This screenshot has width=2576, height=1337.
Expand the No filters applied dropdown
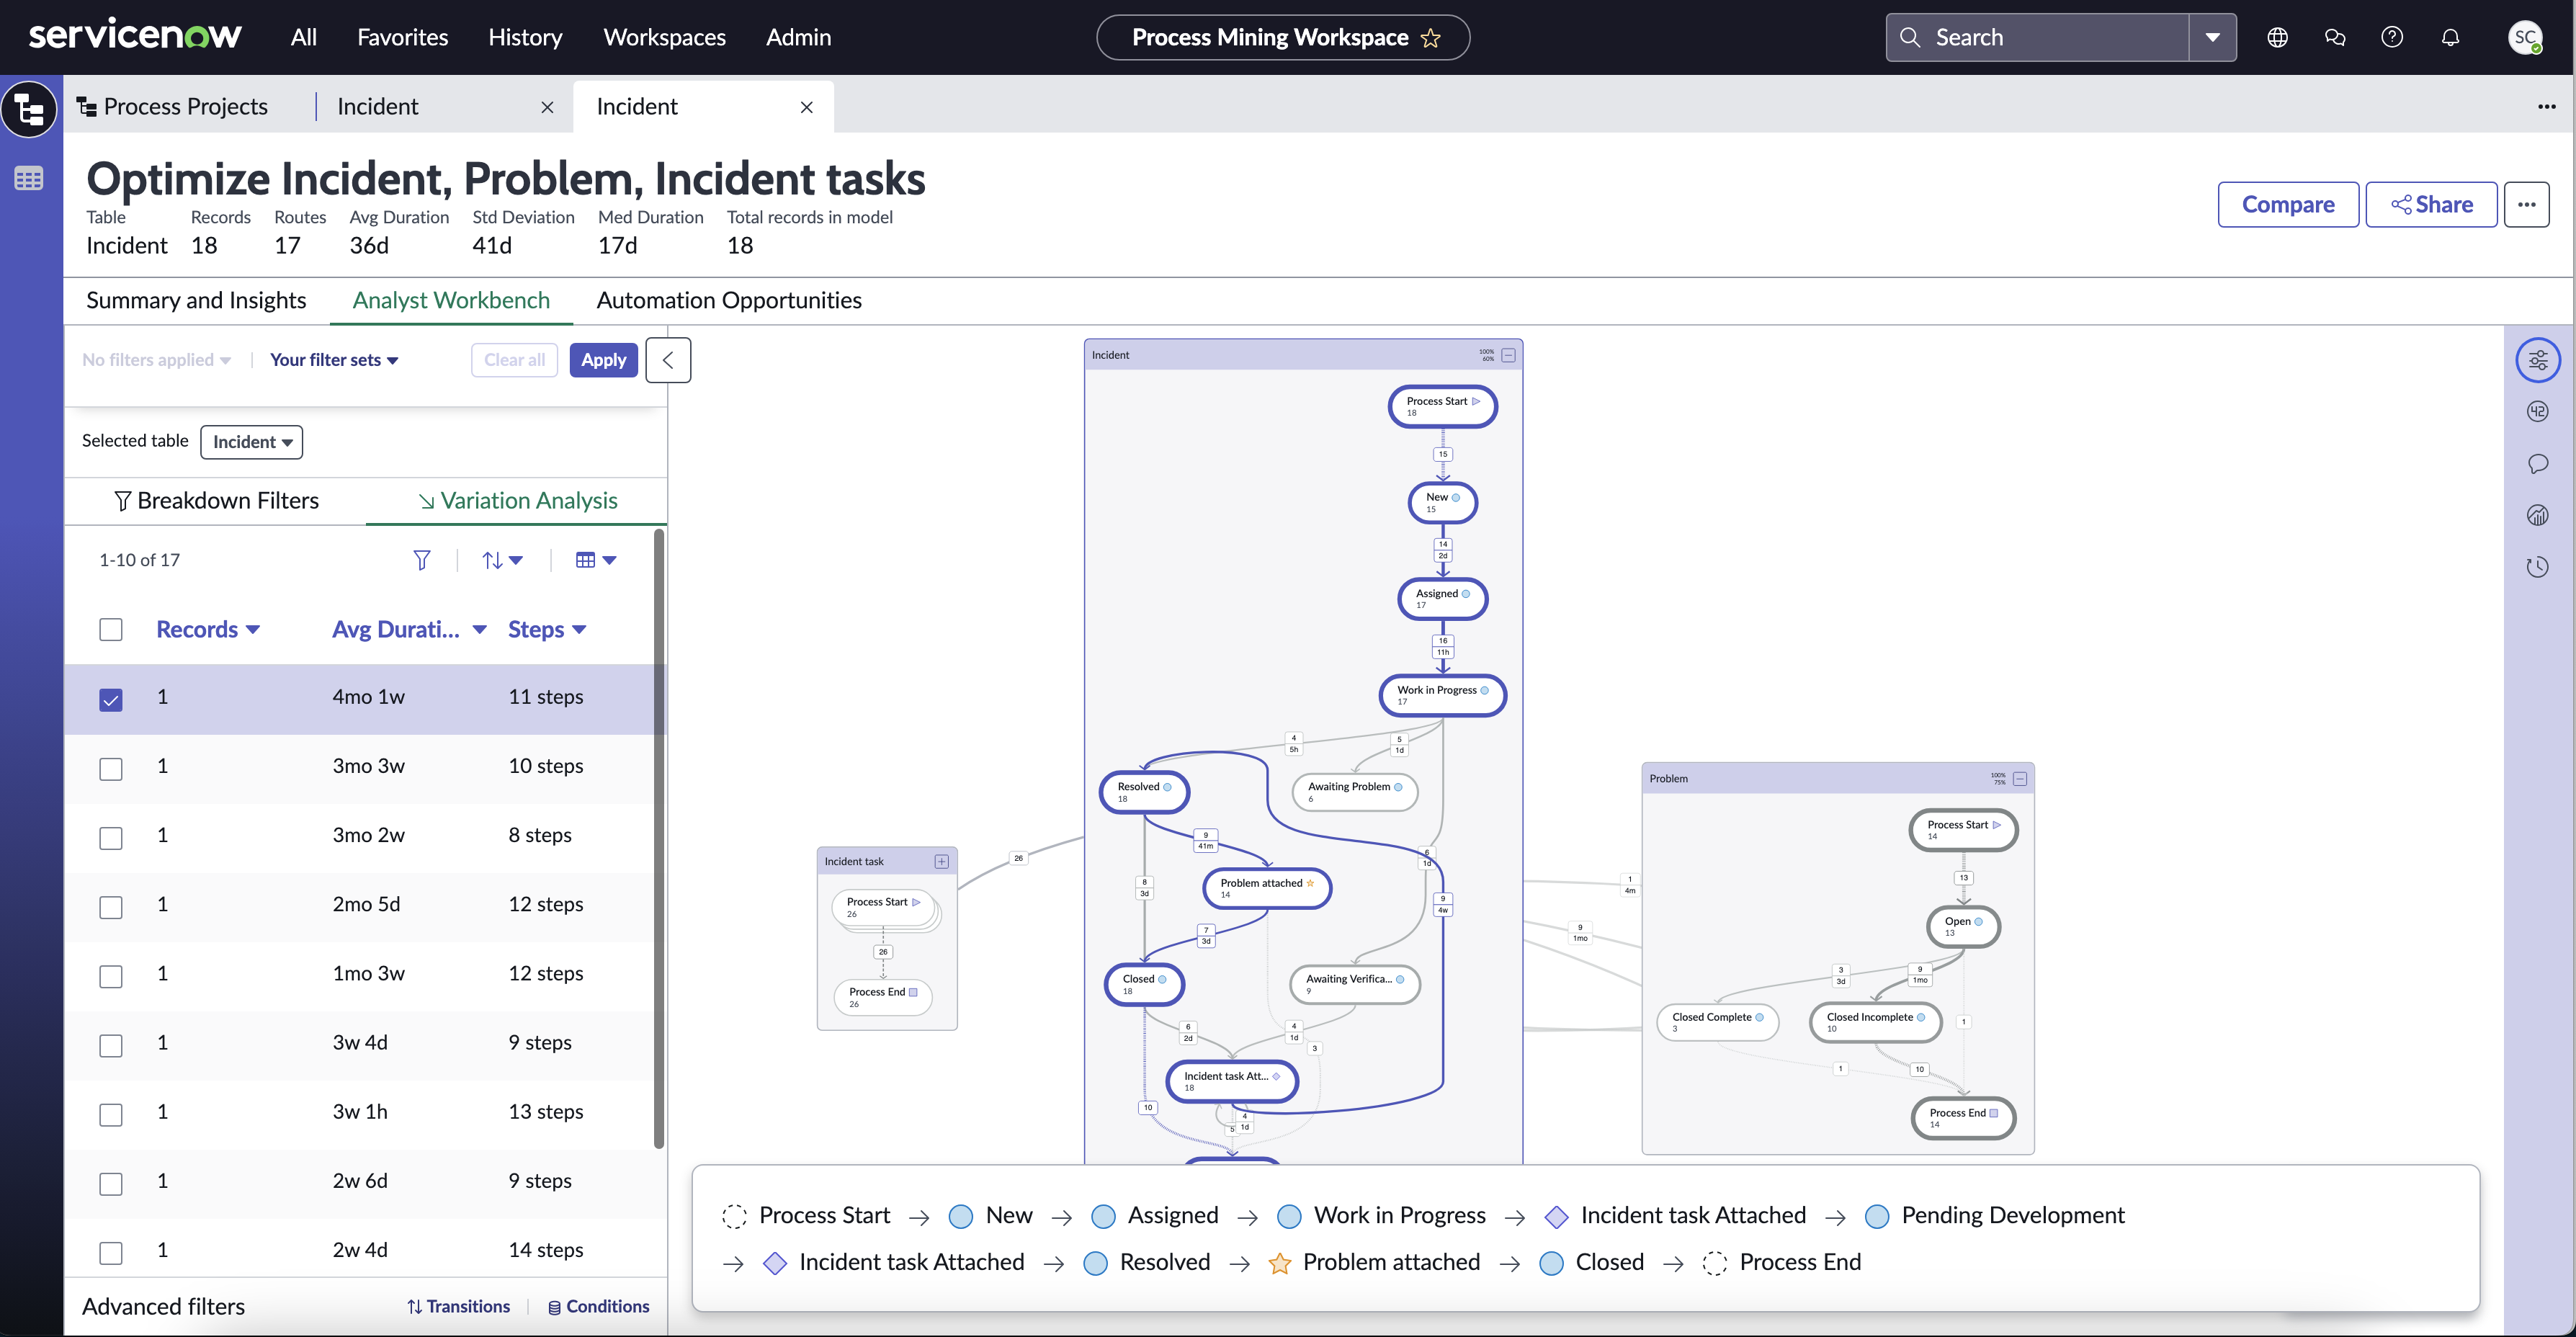point(157,360)
